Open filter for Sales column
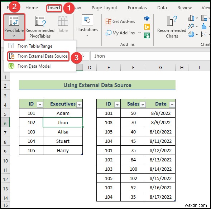The width and height of the screenshot is (211, 209). click(143, 104)
